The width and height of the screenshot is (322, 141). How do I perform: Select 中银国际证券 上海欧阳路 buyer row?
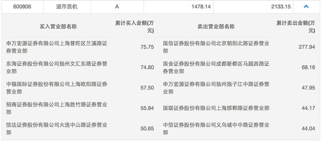tap(57, 88)
